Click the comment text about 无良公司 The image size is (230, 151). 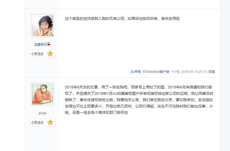[122, 19]
